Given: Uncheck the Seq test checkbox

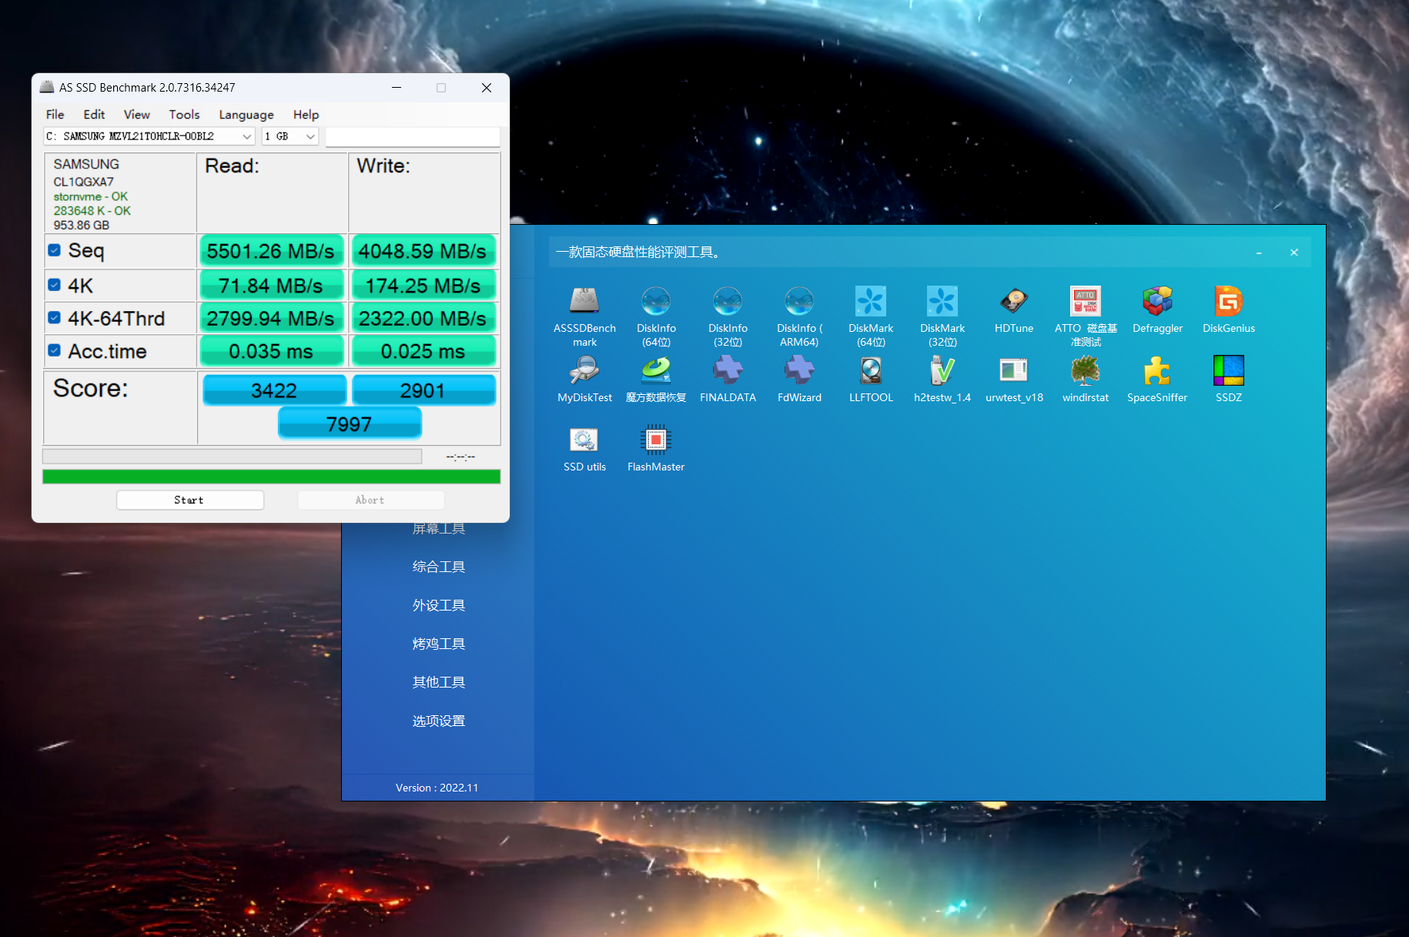Looking at the screenshot, I should (54, 250).
